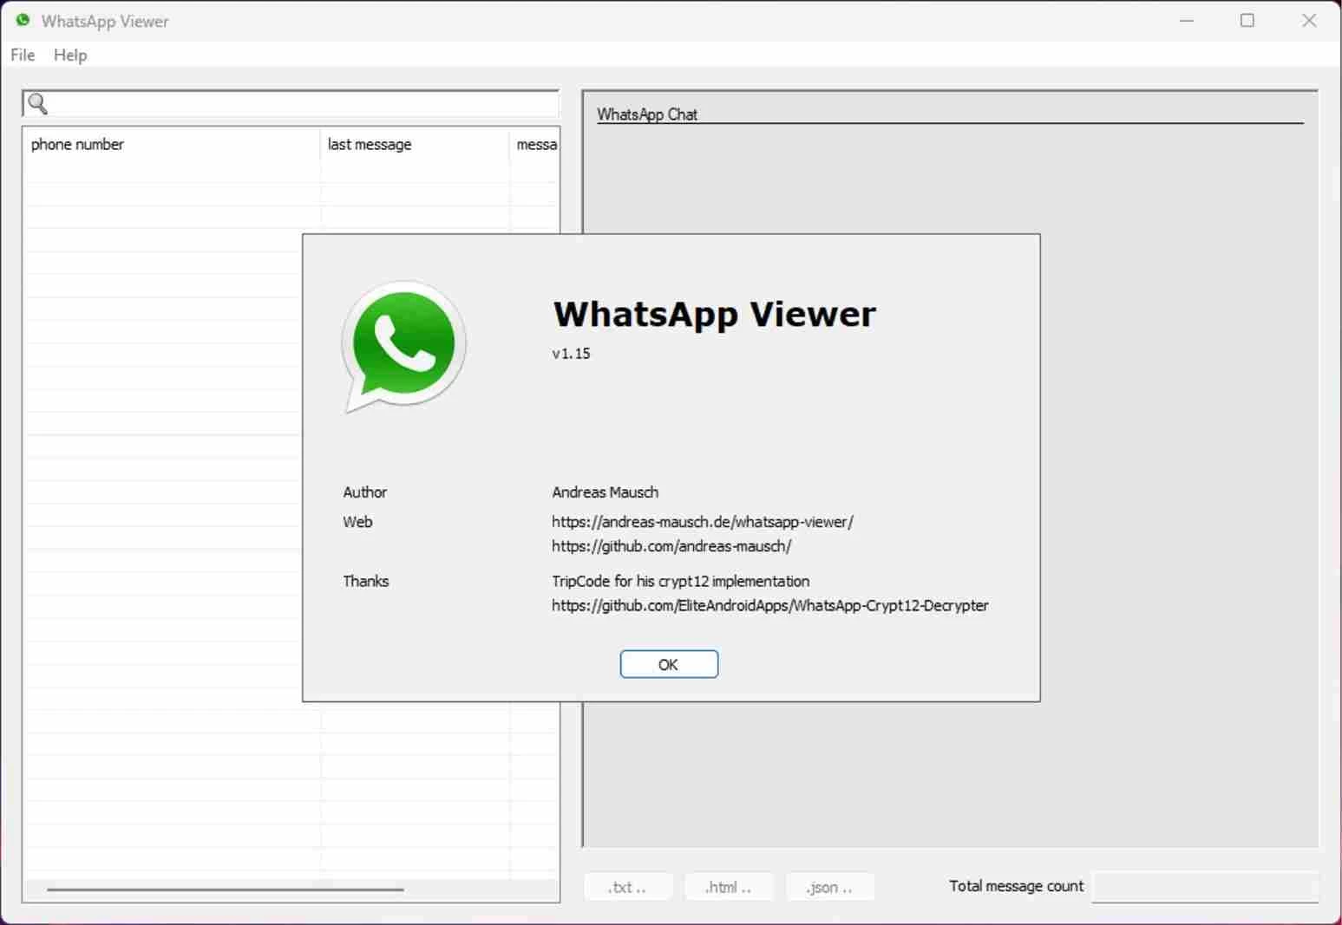Open the github.com/andreas-mausch link
This screenshot has width=1342, height=925.
(x=671, y=546)
